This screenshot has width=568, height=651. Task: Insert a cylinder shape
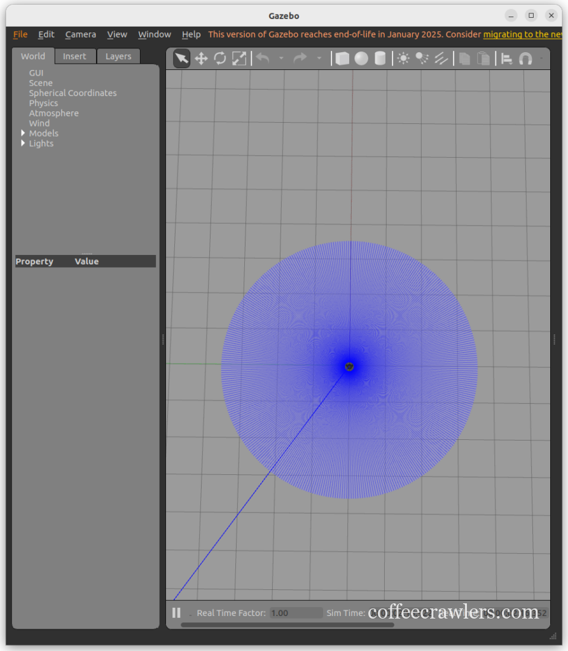380,59
